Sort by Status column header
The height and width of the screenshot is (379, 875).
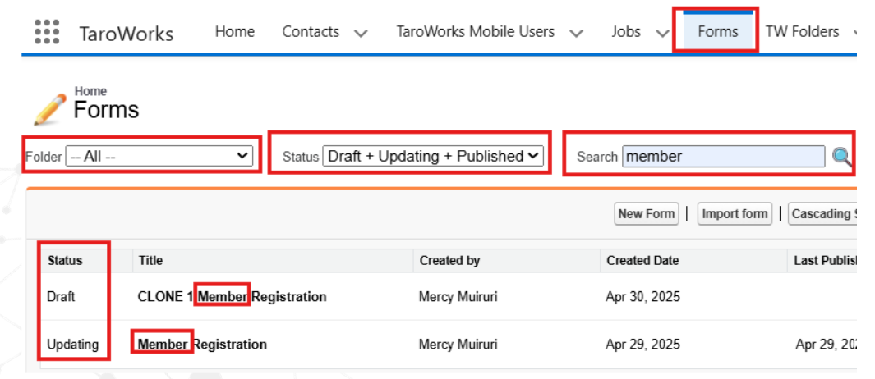point(65,260)
